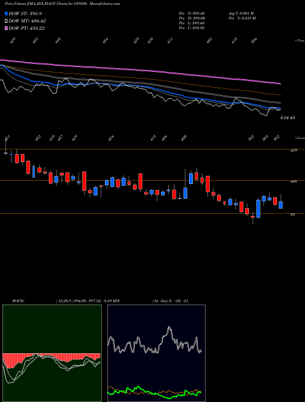The height and width of the screenshot is (402, 305).
Task: Select the 'Pre C: 393.90' value
Action: (x=192, y=28)
